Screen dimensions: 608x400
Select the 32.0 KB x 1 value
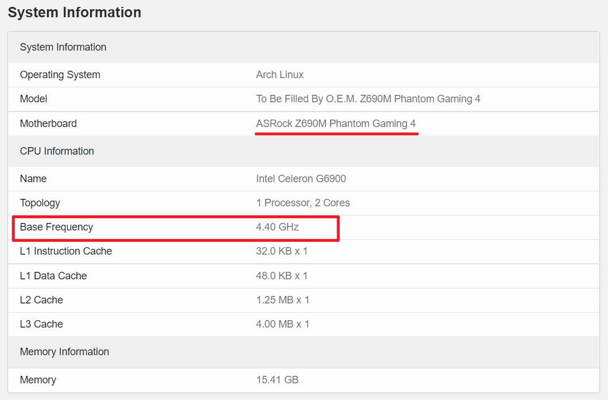pos(281,251)
